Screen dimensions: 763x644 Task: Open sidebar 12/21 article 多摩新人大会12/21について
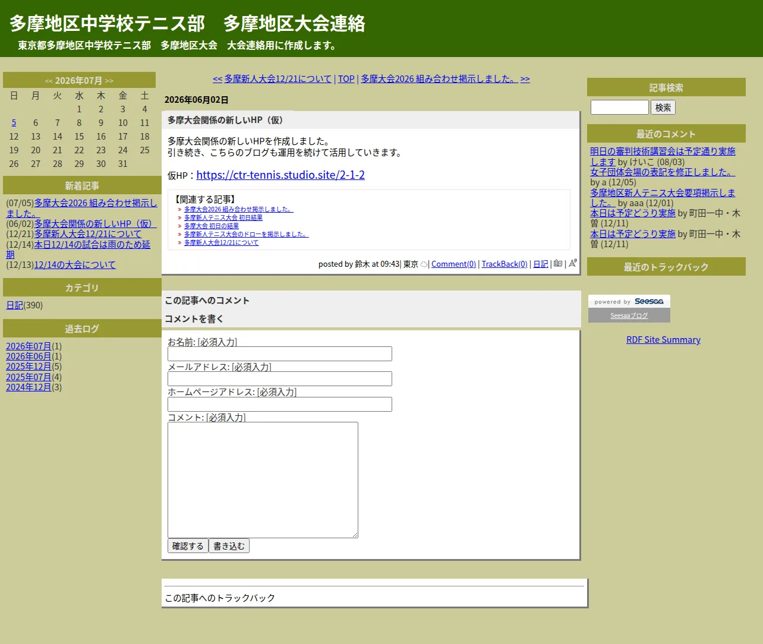point(88,234)
